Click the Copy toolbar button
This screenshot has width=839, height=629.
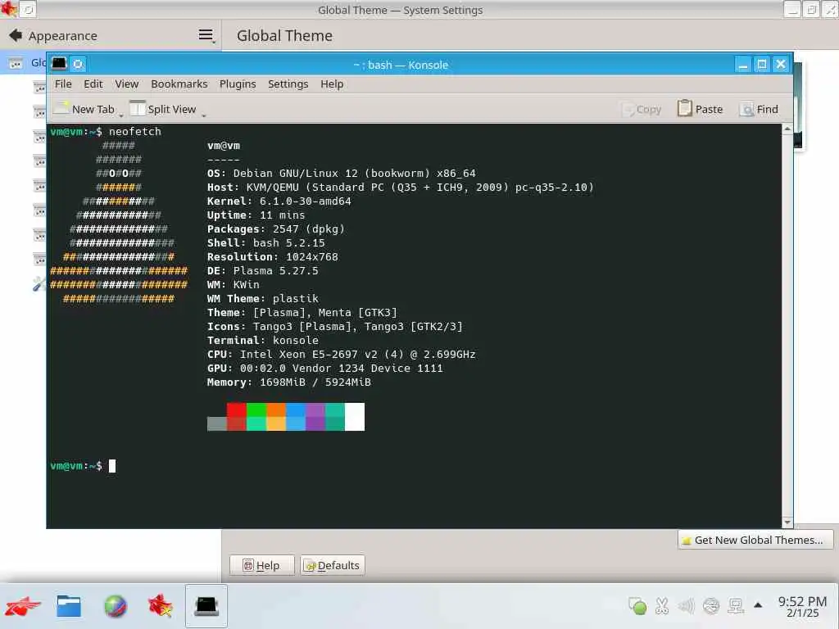point(642,109)
